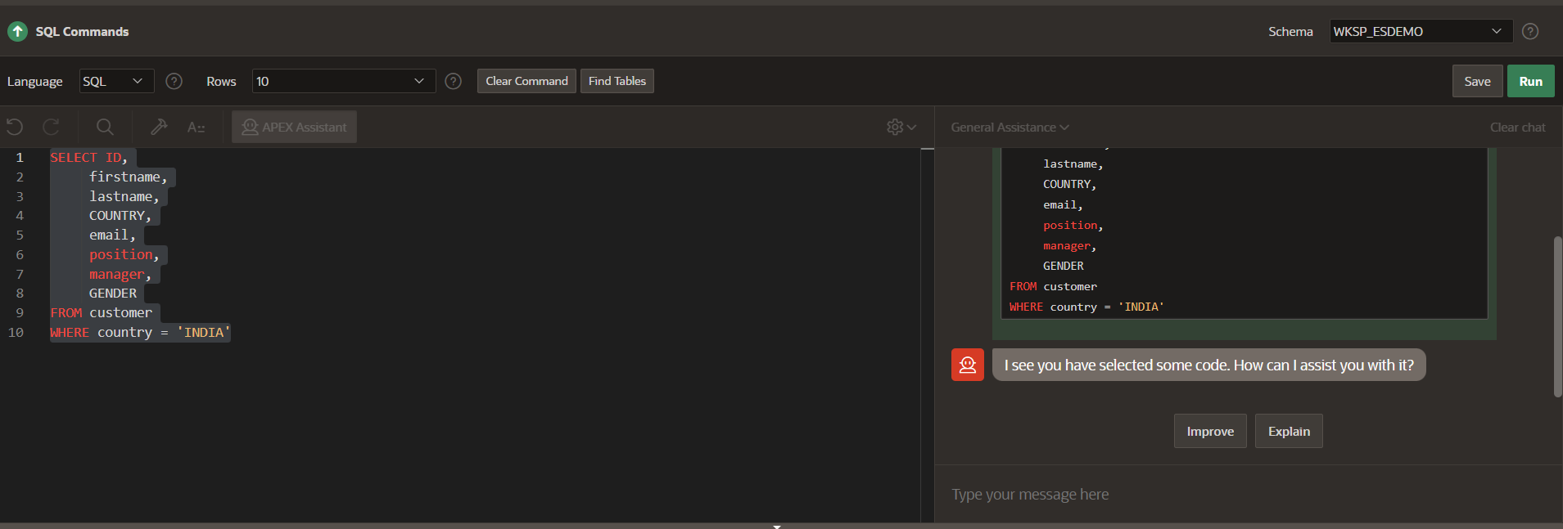Screen dimensions: 1563x529
Task: Click the redo icon in editor toolbar
Action: tap(51, 127)
